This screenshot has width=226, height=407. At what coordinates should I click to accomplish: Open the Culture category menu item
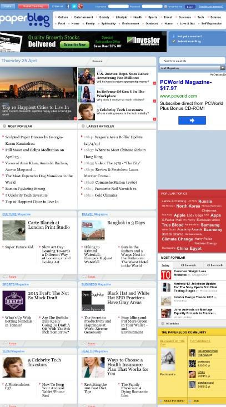click(63, 17)
